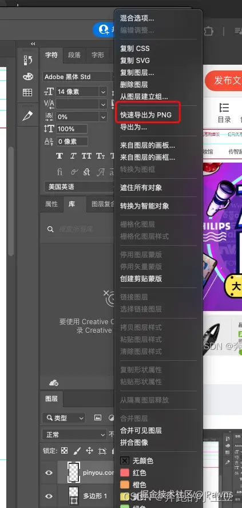Click the vertical scale IT icon
Image resolution: width=242 pixels, height=508 pixels.
pyautogui.click(x=49, y=129)
